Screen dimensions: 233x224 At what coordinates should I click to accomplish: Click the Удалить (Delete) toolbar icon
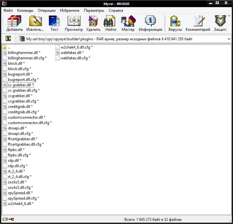click(93, 23)
